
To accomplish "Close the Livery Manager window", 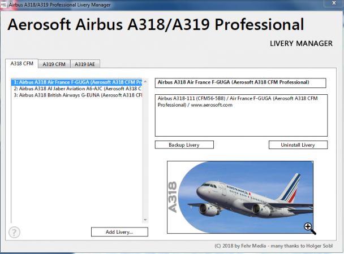I will (334, 3).
